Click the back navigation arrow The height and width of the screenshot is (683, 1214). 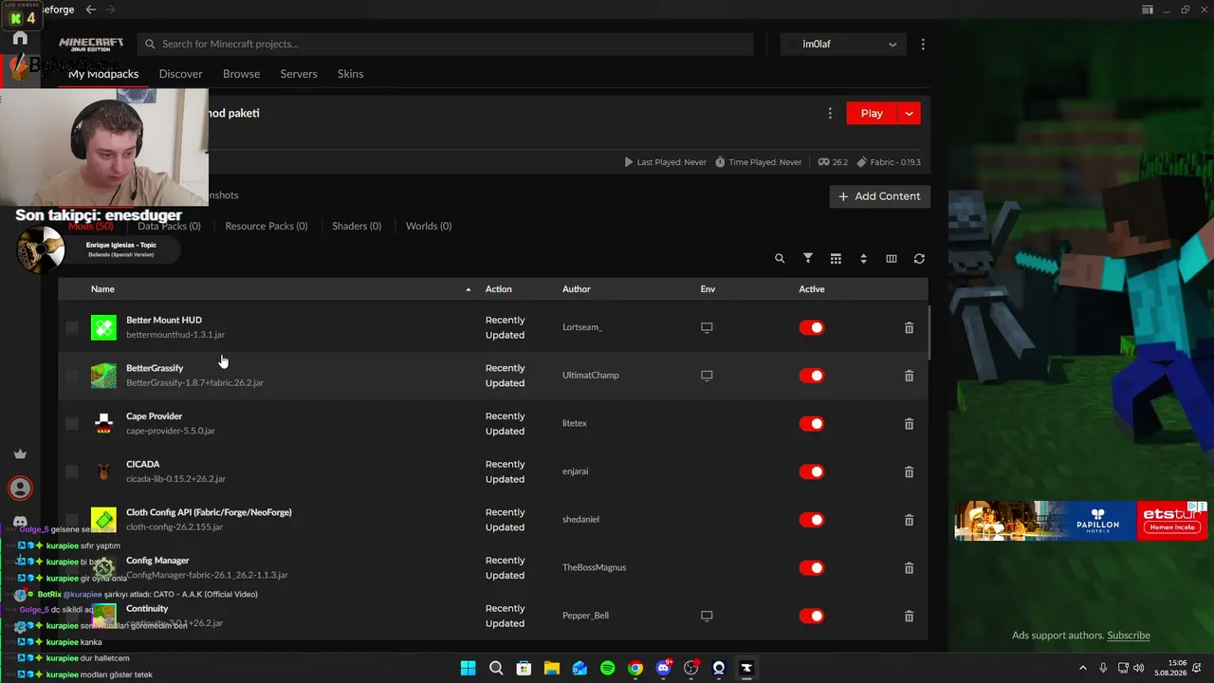[91, 9]
